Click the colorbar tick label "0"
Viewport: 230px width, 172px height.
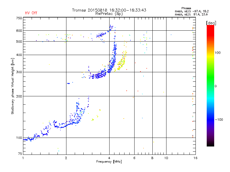point(216,86)
